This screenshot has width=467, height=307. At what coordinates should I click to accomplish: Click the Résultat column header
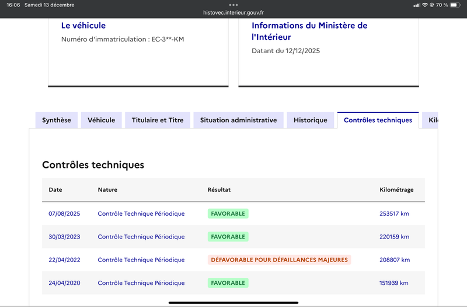pos(219,190)
